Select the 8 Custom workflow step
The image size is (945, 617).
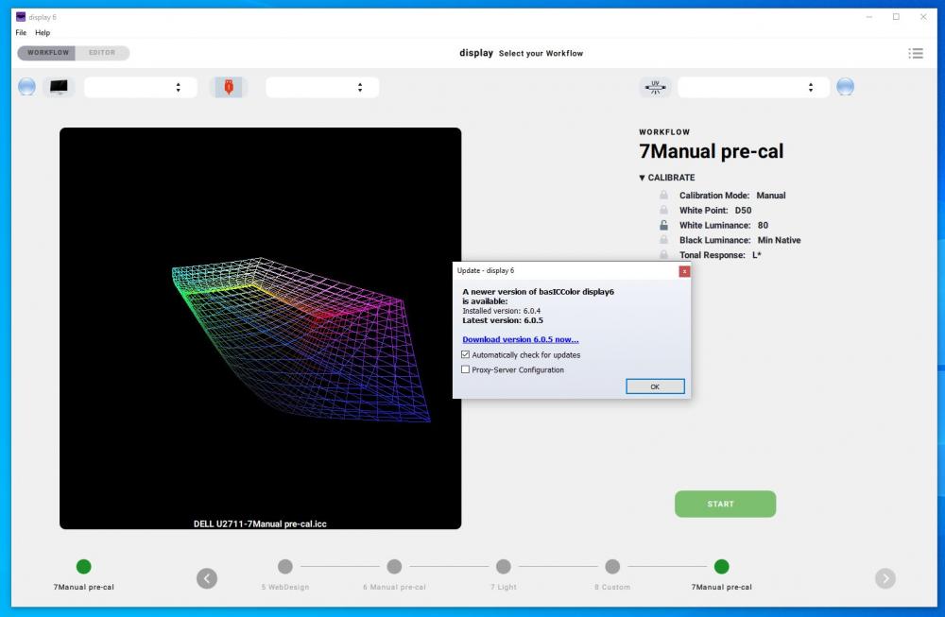(612, 566)
